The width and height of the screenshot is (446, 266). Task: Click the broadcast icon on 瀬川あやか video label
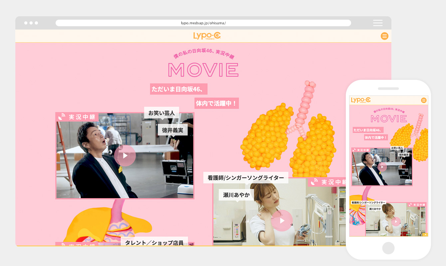tap(314, 182)
